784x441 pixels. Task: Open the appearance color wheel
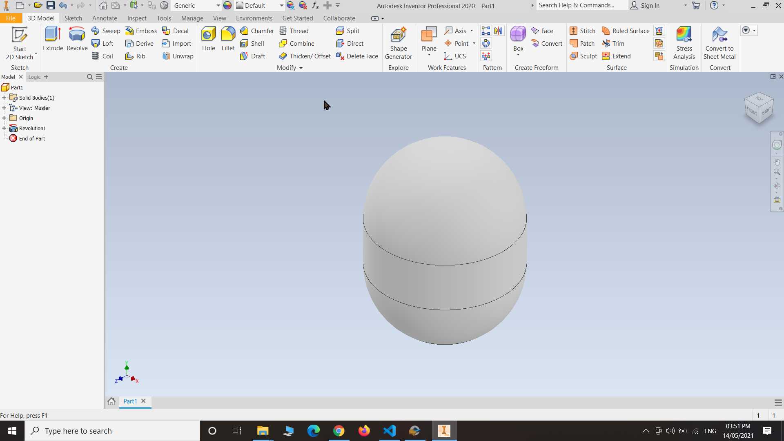pos(227,6)
